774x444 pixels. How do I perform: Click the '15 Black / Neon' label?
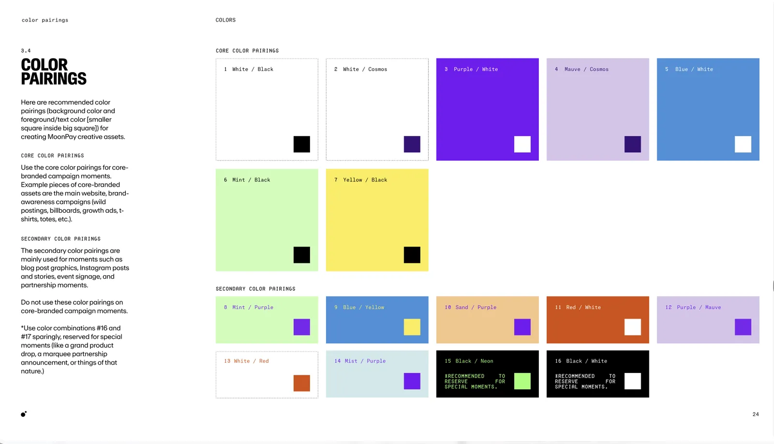[469, 361]
